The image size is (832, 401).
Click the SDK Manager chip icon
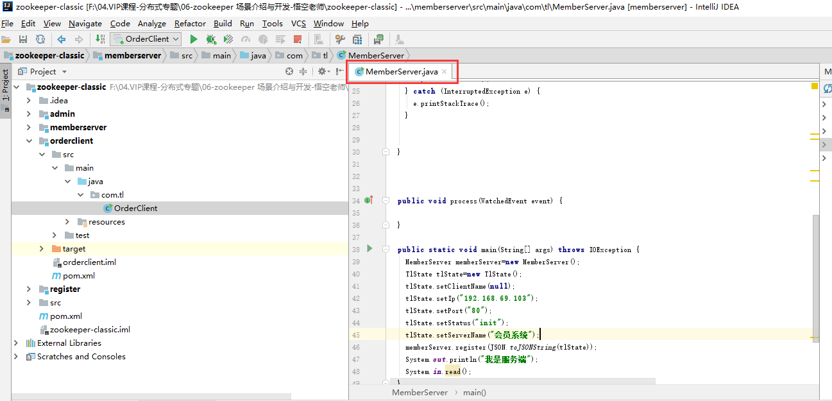(x=379, y=39)
